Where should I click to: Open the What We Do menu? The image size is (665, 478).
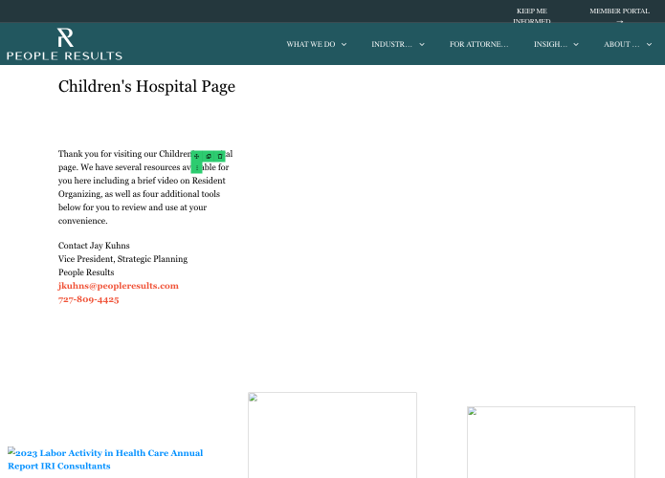(x=311, y=44)
